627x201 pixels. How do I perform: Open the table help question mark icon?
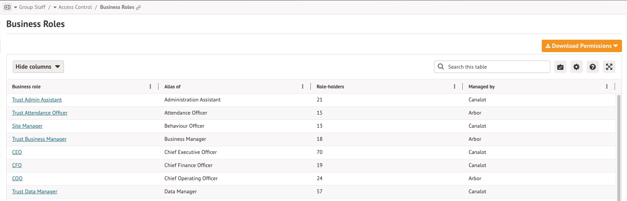click(593, 67)
